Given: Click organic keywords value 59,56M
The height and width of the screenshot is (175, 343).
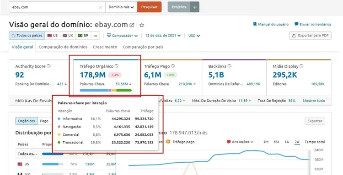Looking at the screenshot, I should click(x=121, y=84).
